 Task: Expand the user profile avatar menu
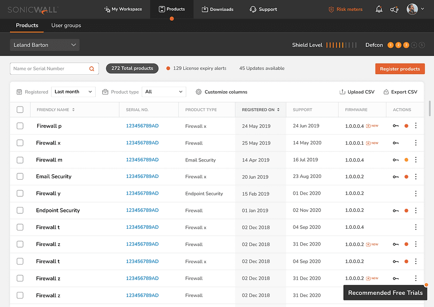click(415, 9)
